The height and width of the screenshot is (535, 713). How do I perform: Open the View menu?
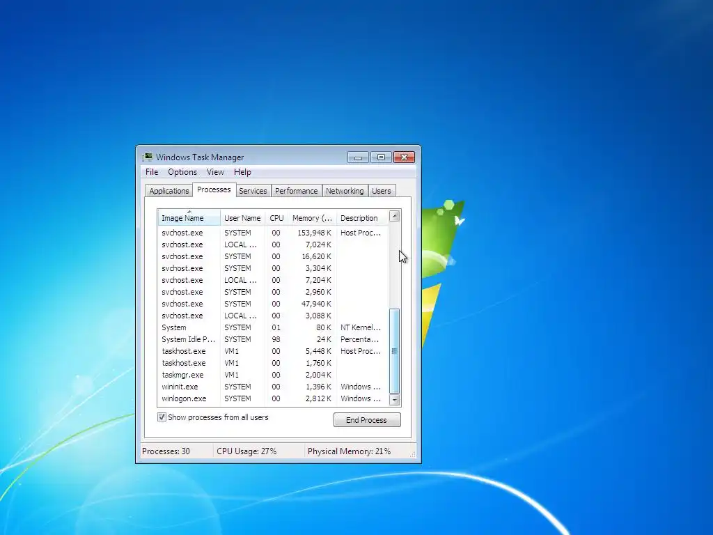click(215, 172)
